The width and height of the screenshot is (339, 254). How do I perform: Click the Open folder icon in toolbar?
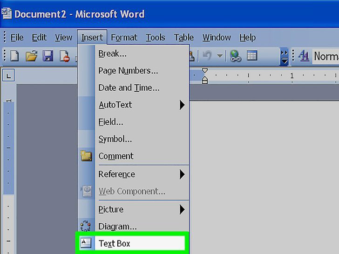31,57
